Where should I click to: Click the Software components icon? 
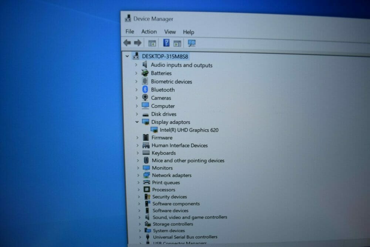tap(148, 203)
